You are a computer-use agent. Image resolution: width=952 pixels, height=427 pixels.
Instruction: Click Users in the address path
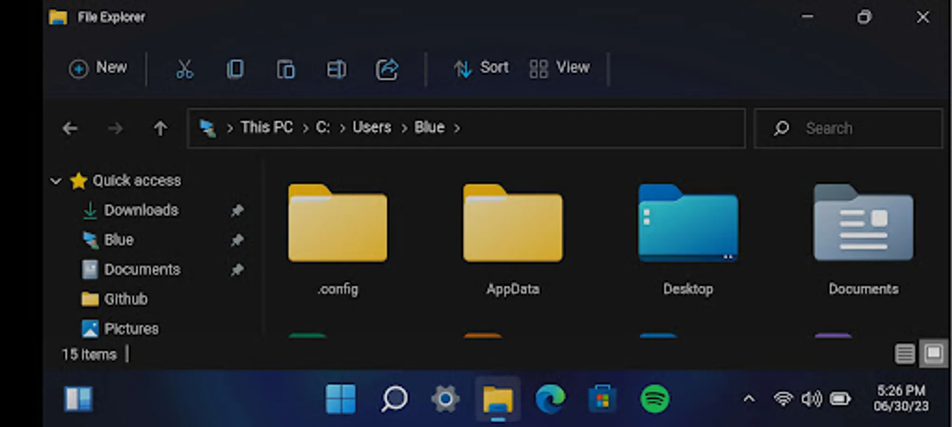click(x=372, y=128)
